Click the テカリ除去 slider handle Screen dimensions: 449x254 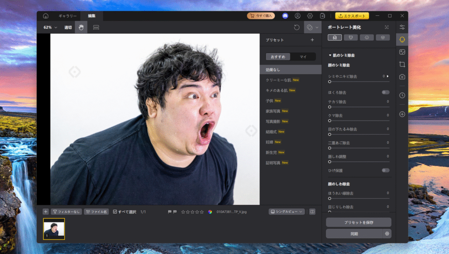[330, 107]
